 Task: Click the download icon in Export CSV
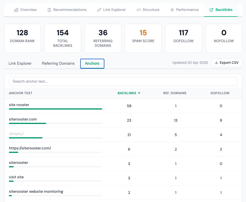pyautogui.click(x=216, y=62)
